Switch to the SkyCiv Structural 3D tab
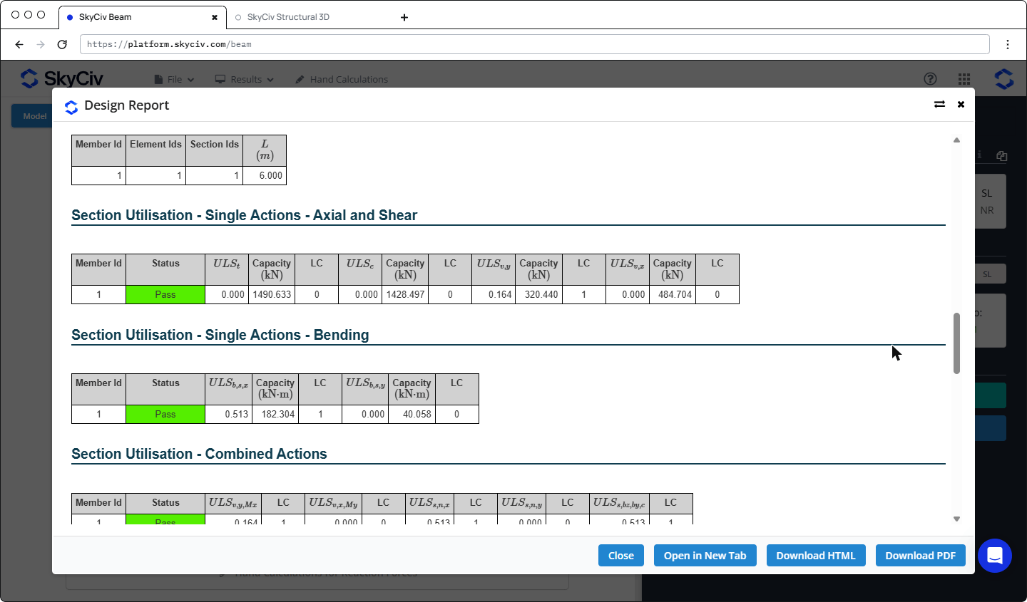Viewport: 1027px width, 602px height. click(288, 17)
